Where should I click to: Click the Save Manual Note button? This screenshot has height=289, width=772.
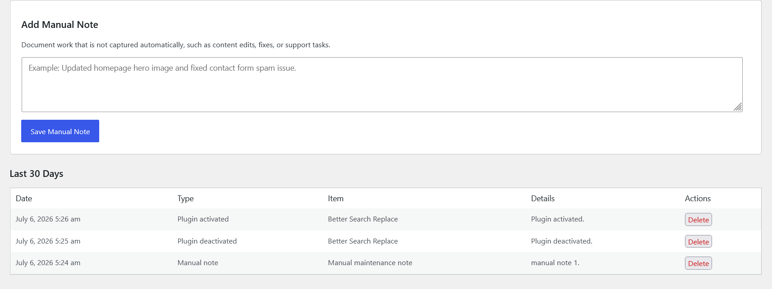(x=60, y=131)
